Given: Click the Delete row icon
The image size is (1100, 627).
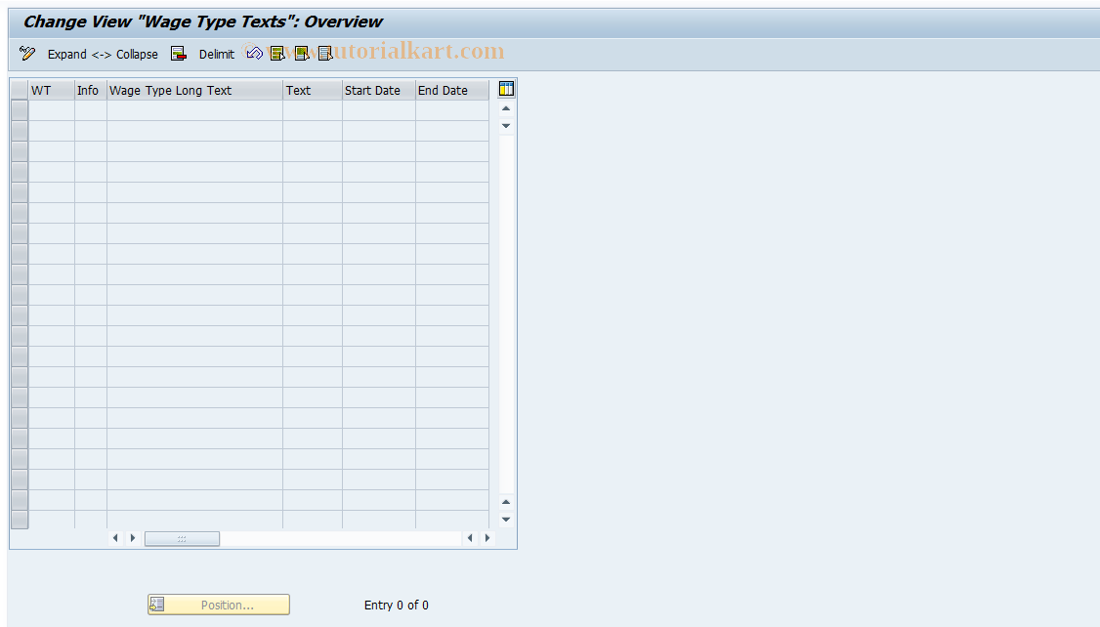Looking at the screenshot, I should click(179, 54).
